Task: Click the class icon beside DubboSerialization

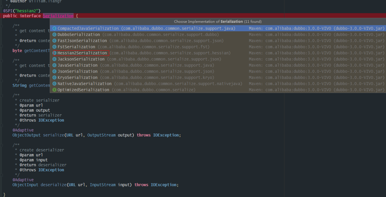Action: click(54, 35)
